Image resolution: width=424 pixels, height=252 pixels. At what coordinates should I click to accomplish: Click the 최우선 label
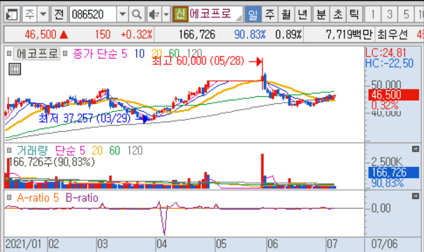pyautogui.click(x=393, y=35)
